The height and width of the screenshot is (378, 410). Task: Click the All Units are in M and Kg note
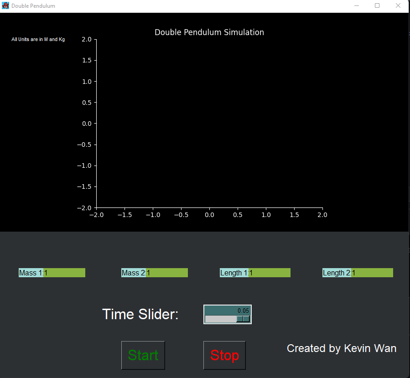click(x=38, y=39)
